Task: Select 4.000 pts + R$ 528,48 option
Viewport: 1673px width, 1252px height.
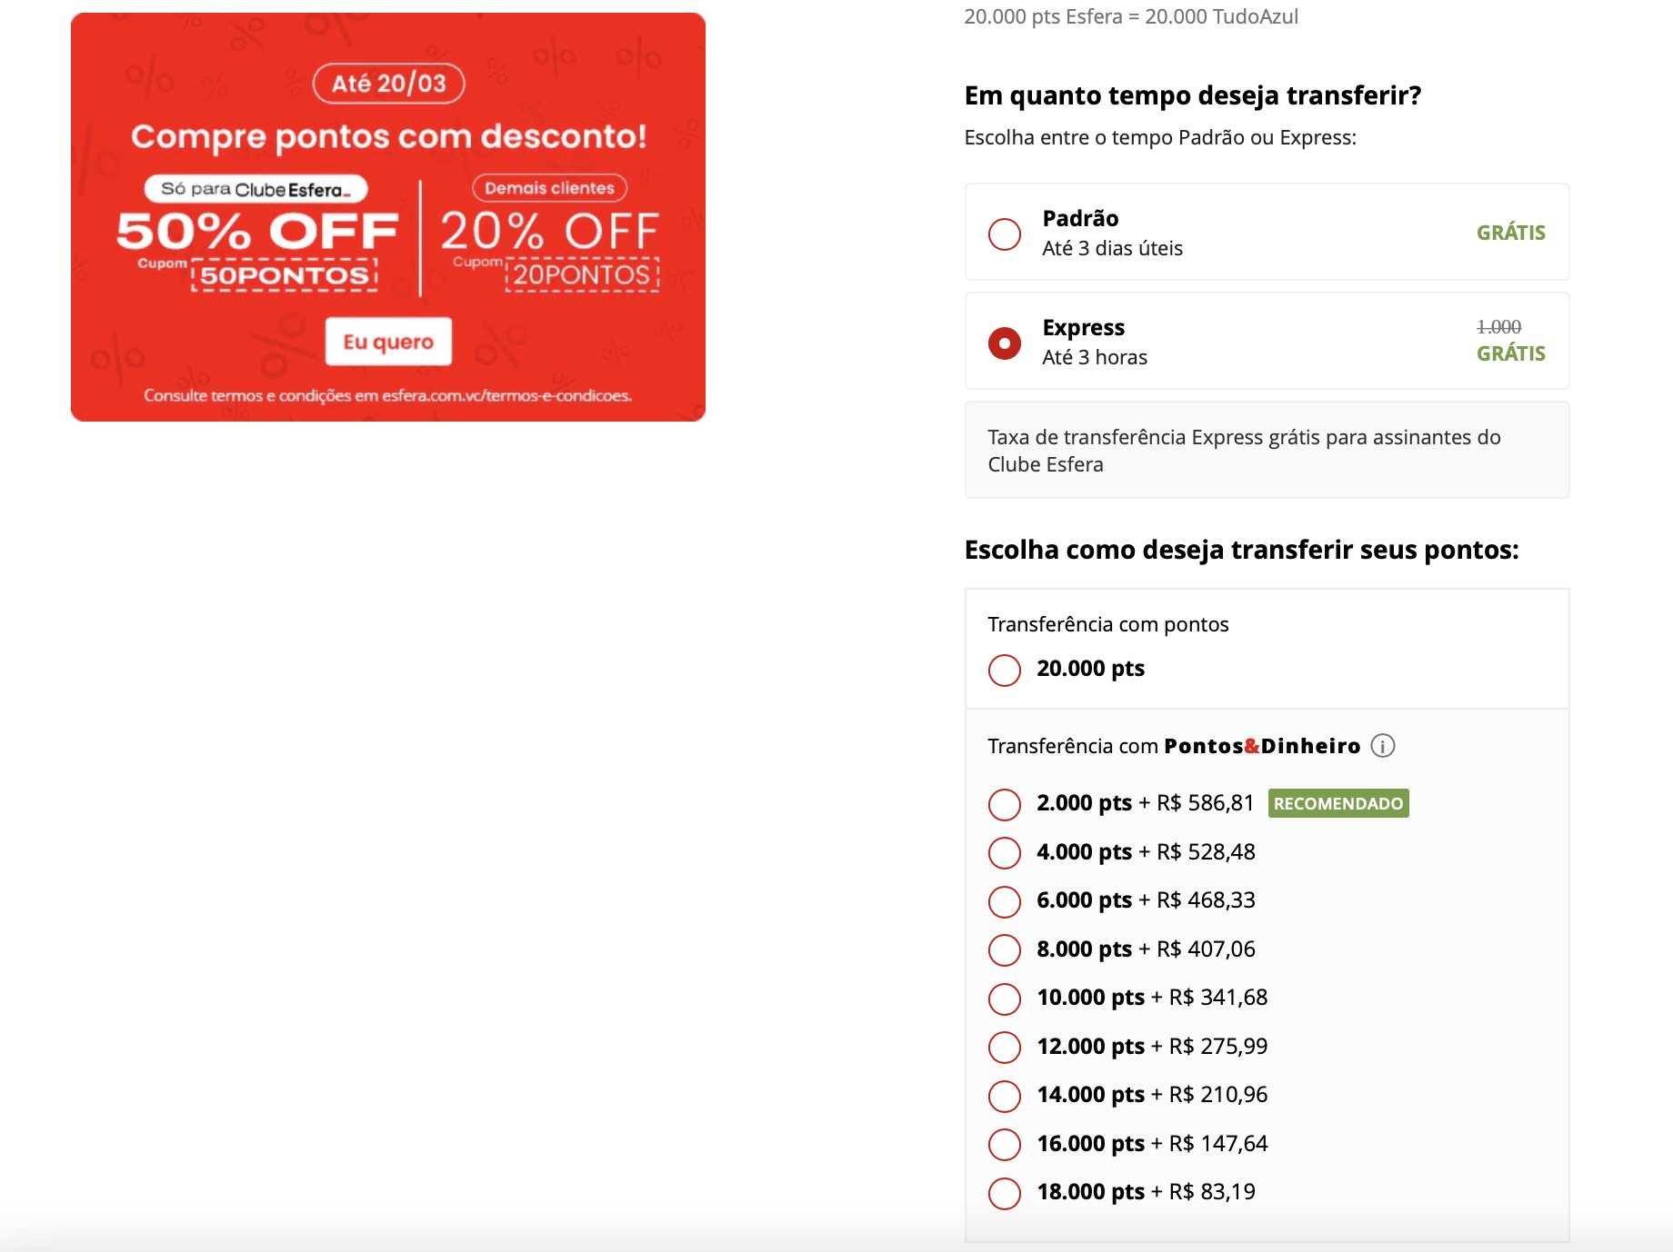Action: (x=1005, y=852)
